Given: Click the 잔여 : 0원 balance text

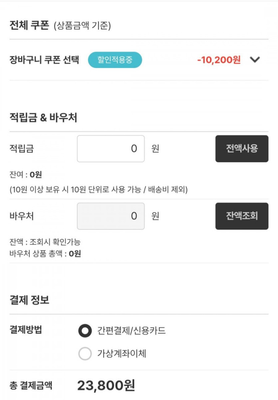Looking at the screenshot, I should pyautogui.click(x=26, y=175).
